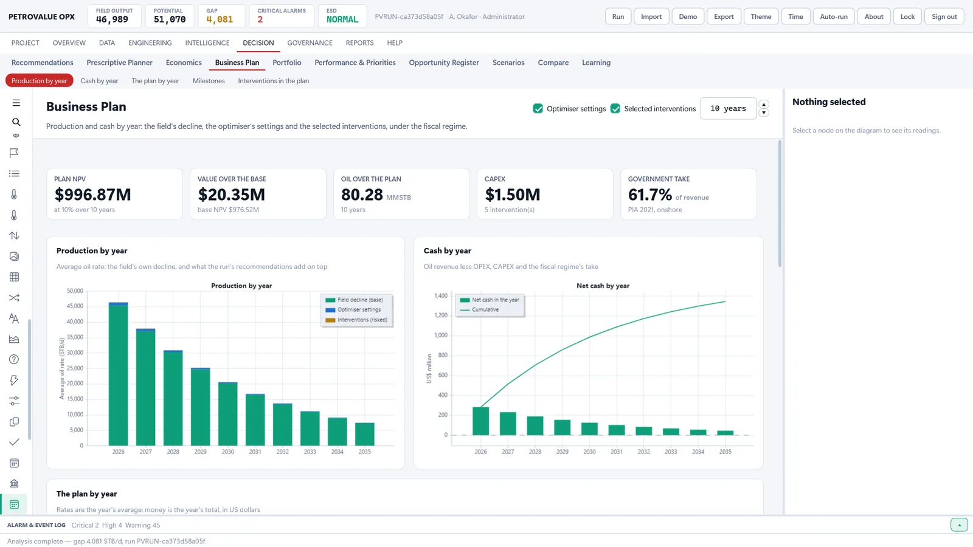The width and height of the screenshot is (973, 547).
Task: Open the text size letters sidebar icon
Action: click(x=14, y=318)
